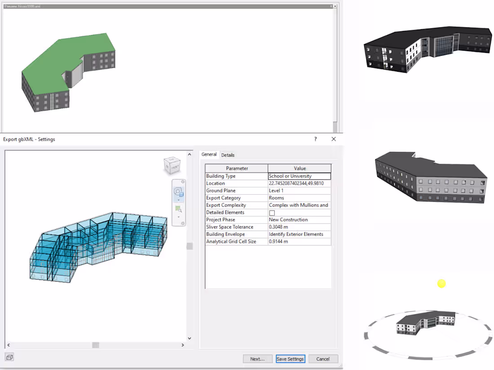Image resolution: width=494 pixels, height=370 pixels.
Task: Click the ViewCube in the settings preview
Action: coord(172,165)
